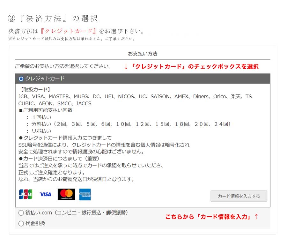The image size is (287, 246).
Task: Click the 分割払い installment options line
Action: point(128,124)
